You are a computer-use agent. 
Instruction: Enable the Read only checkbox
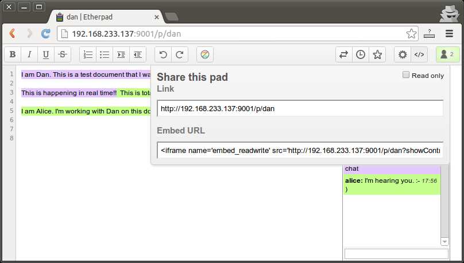tap(406, 75)
